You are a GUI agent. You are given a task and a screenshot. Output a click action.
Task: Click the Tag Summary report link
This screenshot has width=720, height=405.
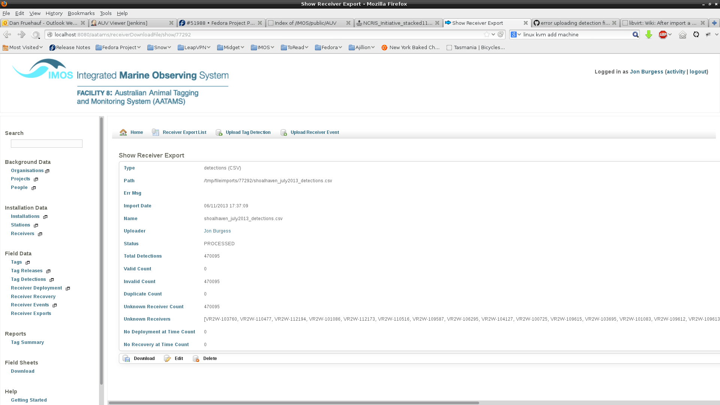27,342
